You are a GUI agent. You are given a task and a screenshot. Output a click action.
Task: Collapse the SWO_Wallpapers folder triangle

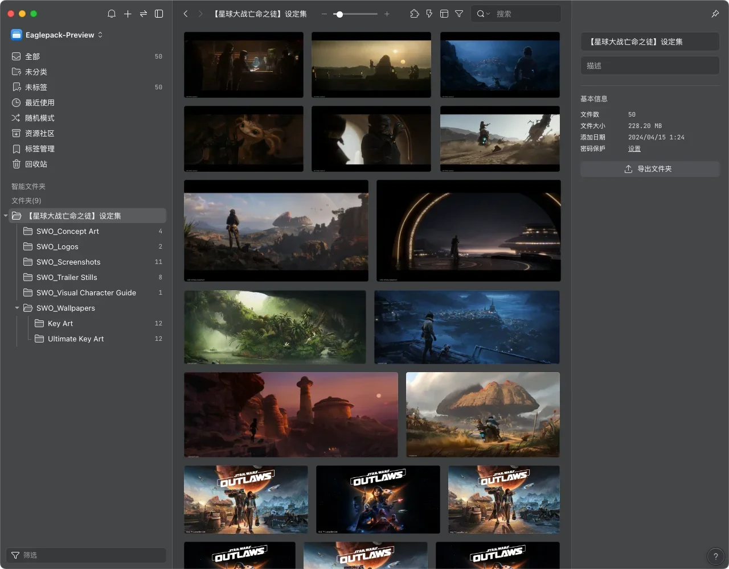[17, 308]
